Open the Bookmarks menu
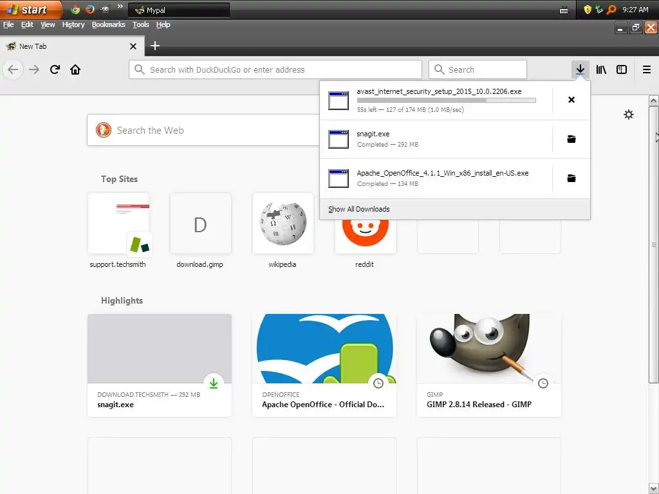This screenshot has width=659, height=494. pyautogui.click(x=108, y=25)
